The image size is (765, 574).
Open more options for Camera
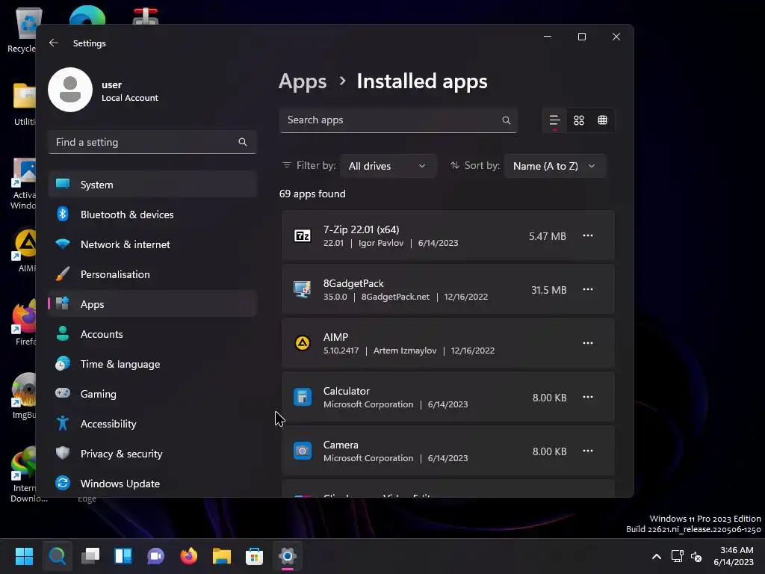coord(588,451)
